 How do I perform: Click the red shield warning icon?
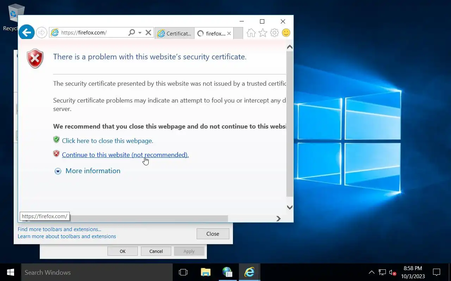35,59
